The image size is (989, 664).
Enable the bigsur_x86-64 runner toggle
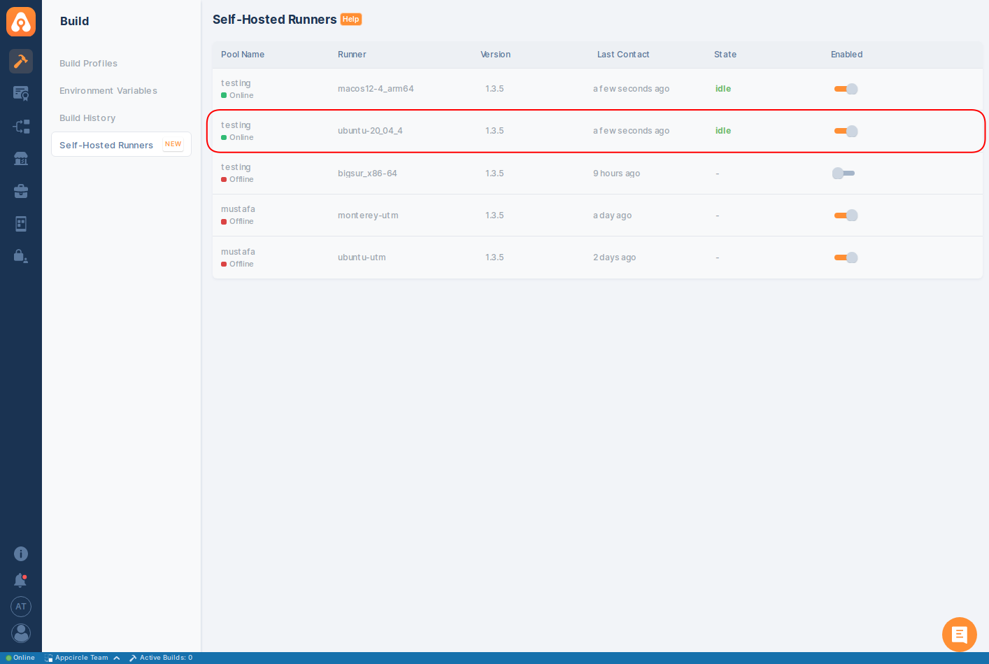coord(844,173)
